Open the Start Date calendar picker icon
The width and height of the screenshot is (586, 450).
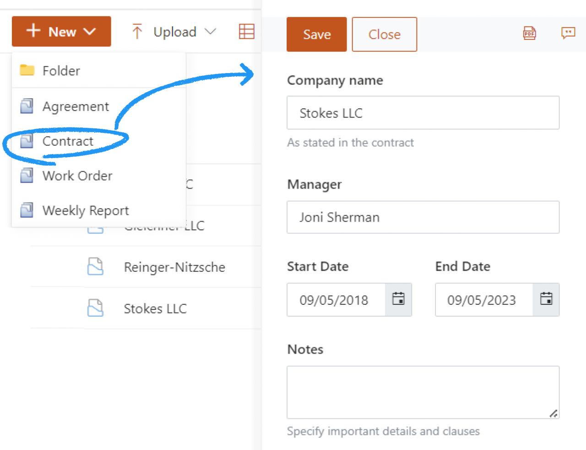coord(398,299)
